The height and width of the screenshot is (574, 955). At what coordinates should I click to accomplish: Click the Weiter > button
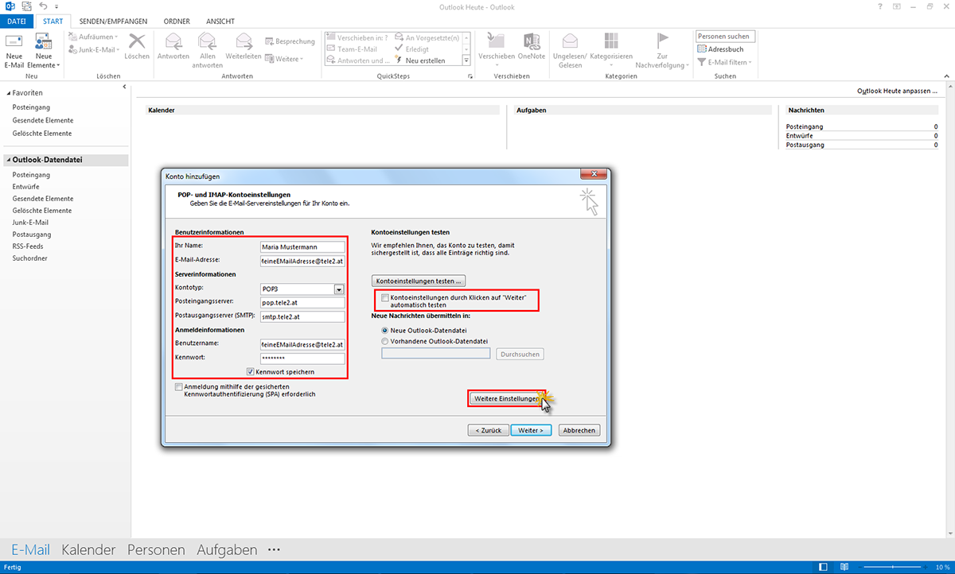[531, 430]
